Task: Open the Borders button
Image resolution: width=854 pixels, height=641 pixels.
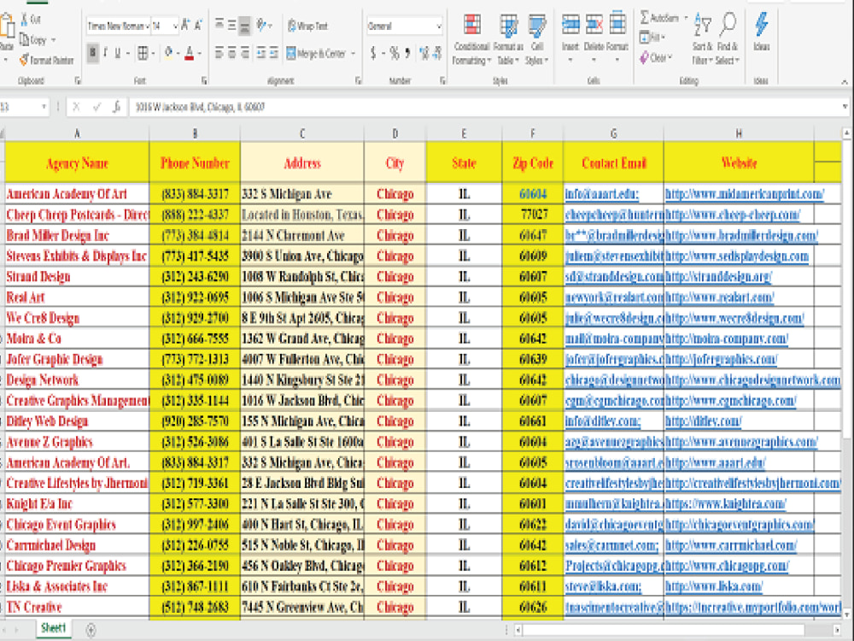Action: pos(143,53)
